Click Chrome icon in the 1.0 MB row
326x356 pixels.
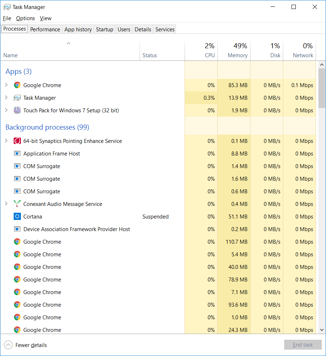click(x=17, y=317)
